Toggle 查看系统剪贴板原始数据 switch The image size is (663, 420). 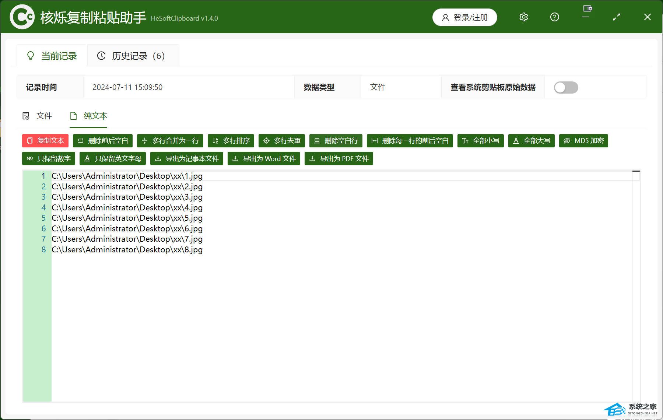[566, 87]
